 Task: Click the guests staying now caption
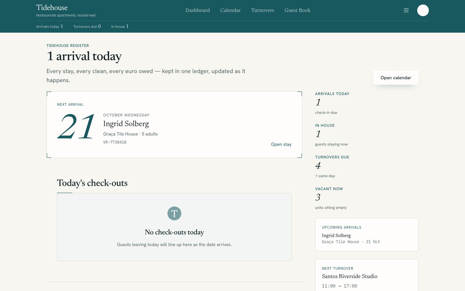[x=331, y=145]
